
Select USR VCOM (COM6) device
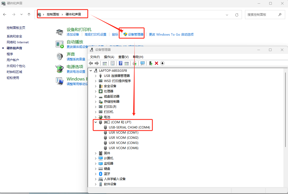(124, 148)
